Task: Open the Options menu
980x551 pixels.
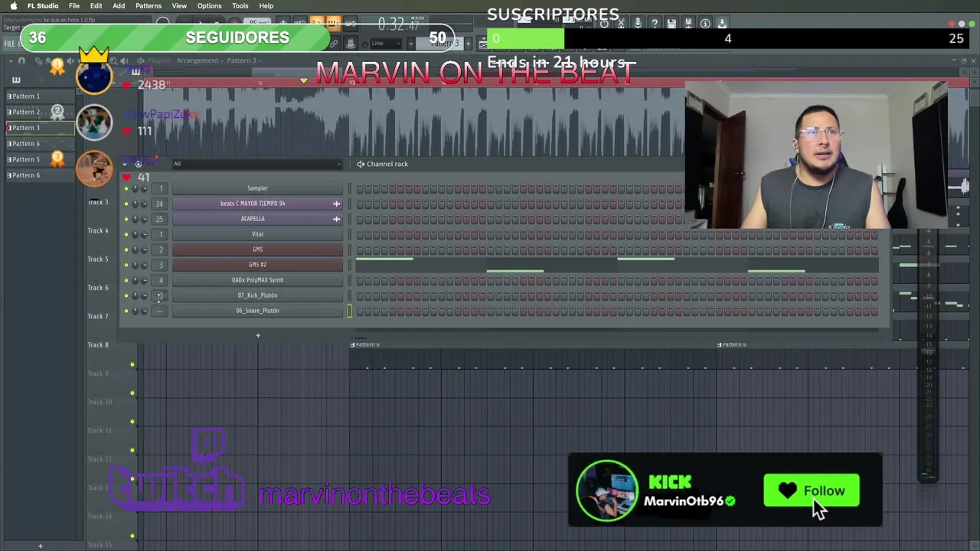Action: [209, 6]
